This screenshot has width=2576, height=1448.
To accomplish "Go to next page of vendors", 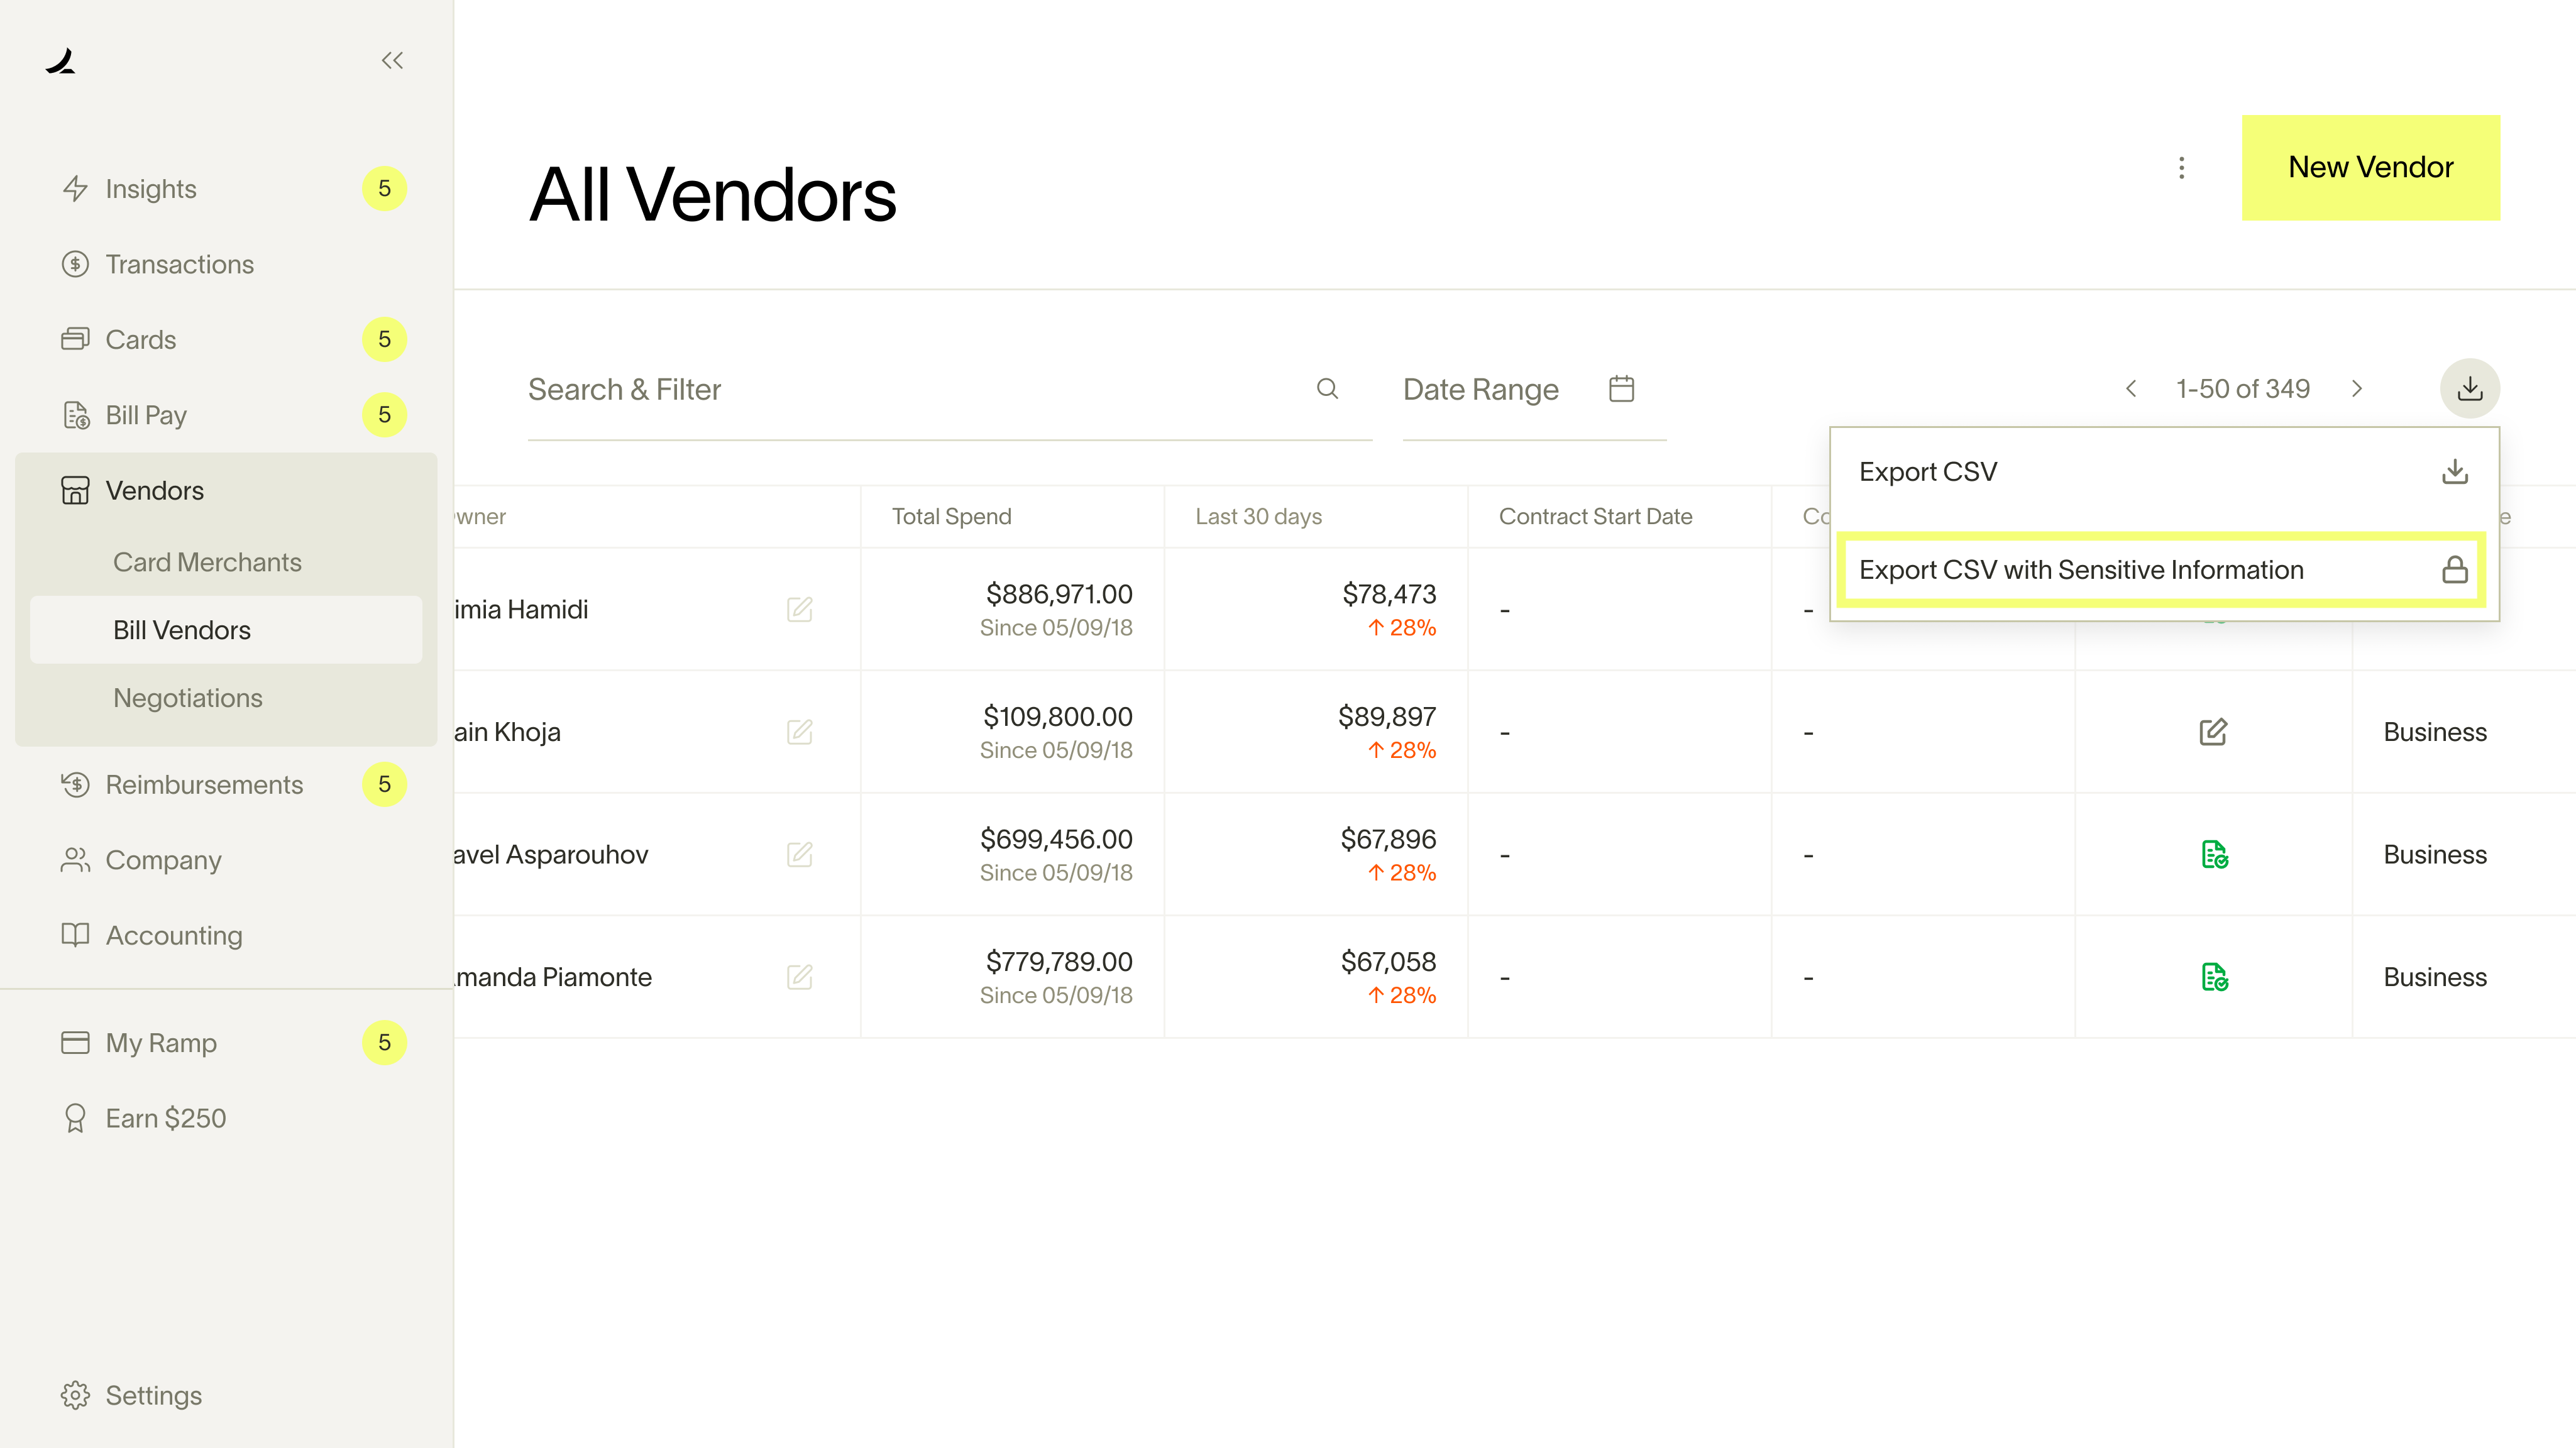I will 2357,389.
